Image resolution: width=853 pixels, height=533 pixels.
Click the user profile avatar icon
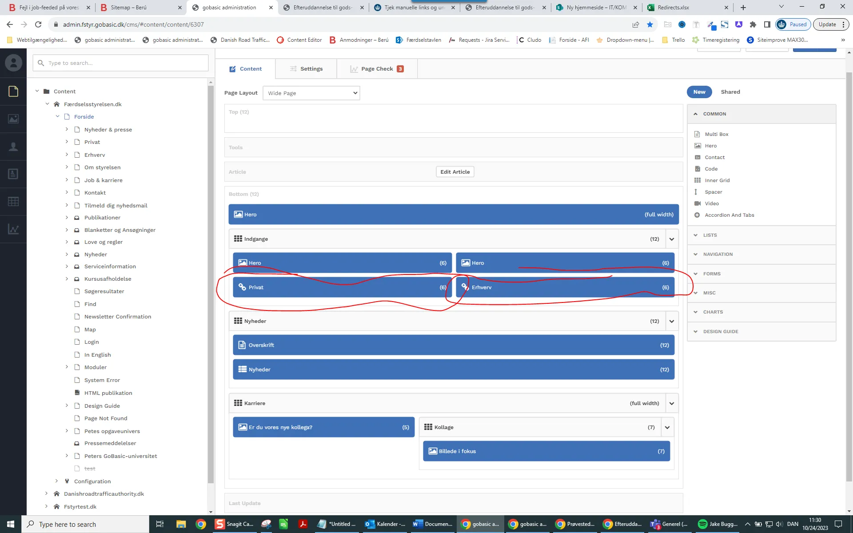(x=13, y=63)
